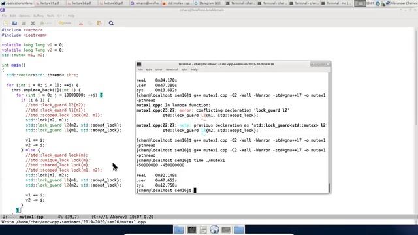This screenshot has height=235, width=418.
Task: Click the Emacs Undo toolbar button
Action: (x=65, y=23)
